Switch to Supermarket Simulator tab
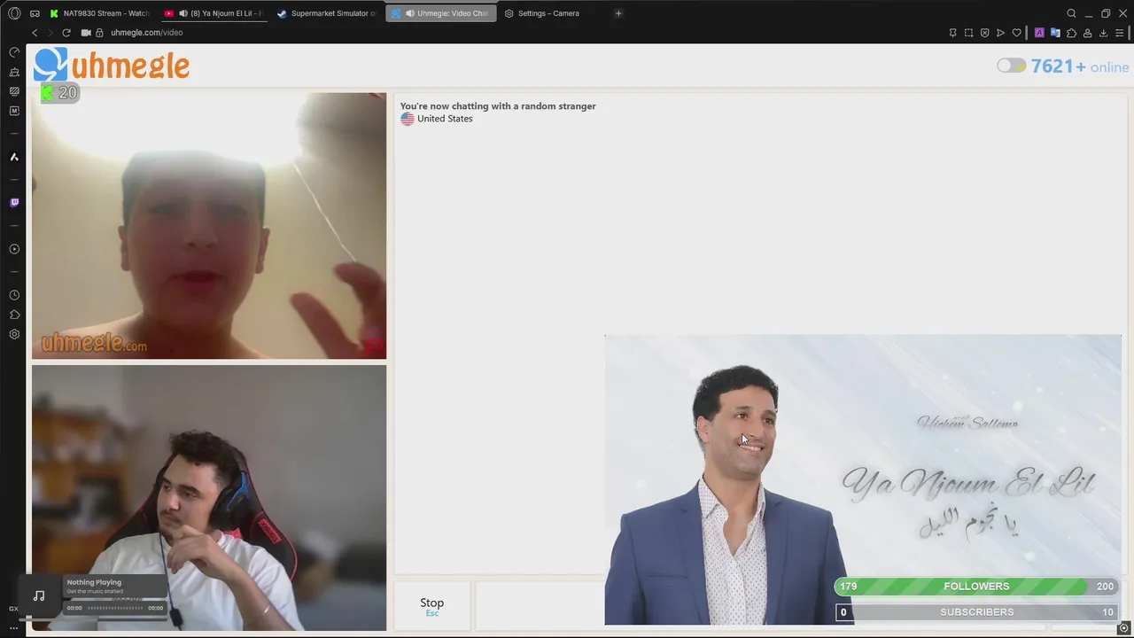 pos(328,13)
